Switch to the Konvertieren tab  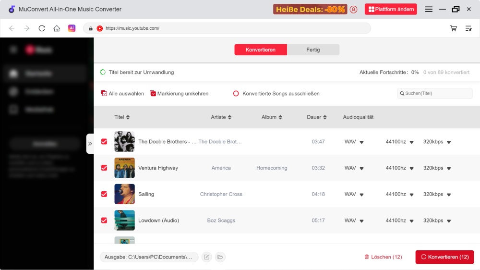pos(261,49)
